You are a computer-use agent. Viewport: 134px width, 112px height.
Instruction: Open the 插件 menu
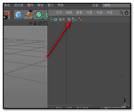(30, 5)
